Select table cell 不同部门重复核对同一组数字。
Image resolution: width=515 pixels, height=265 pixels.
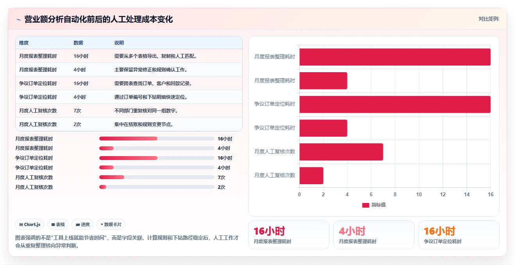click(147, 111)
